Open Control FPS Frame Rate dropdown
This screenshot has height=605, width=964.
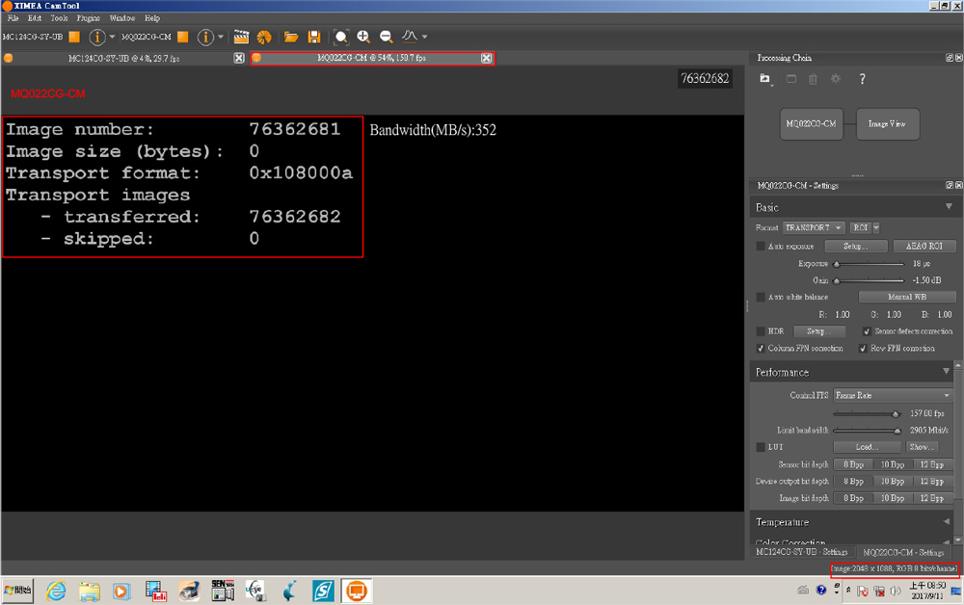pyautogui.click(x=894, y=396)
